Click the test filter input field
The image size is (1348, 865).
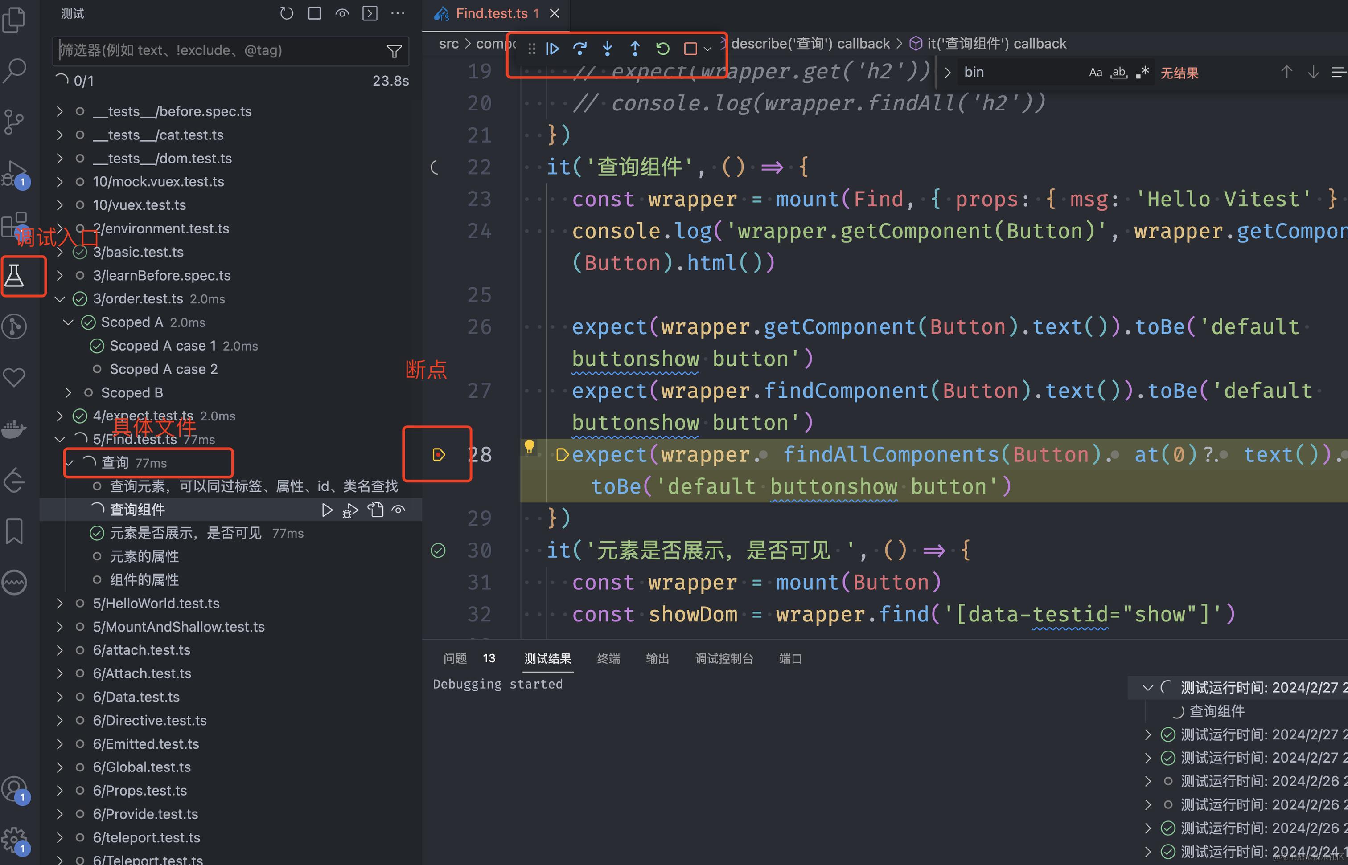coord(219,50)
